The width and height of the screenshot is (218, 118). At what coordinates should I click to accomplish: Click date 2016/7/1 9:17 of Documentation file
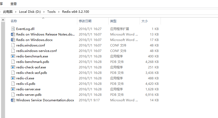[89, 100]
